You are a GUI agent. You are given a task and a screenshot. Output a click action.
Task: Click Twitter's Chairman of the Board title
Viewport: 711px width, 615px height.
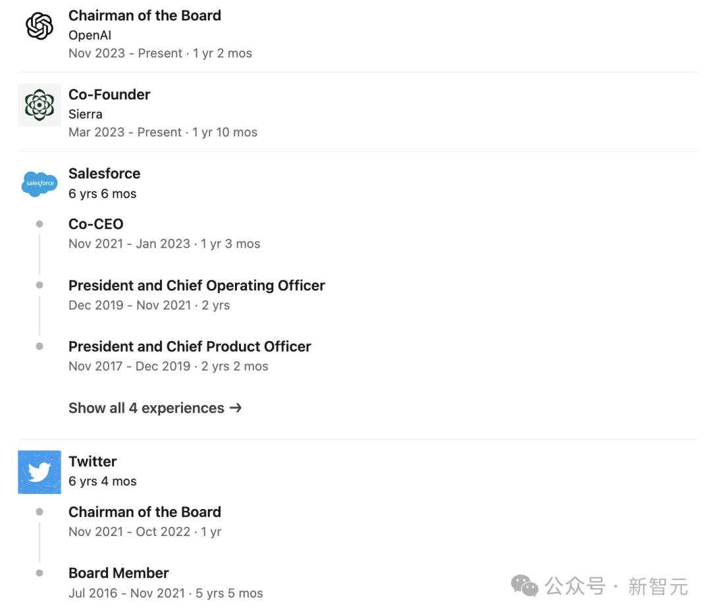coord(145,512)
